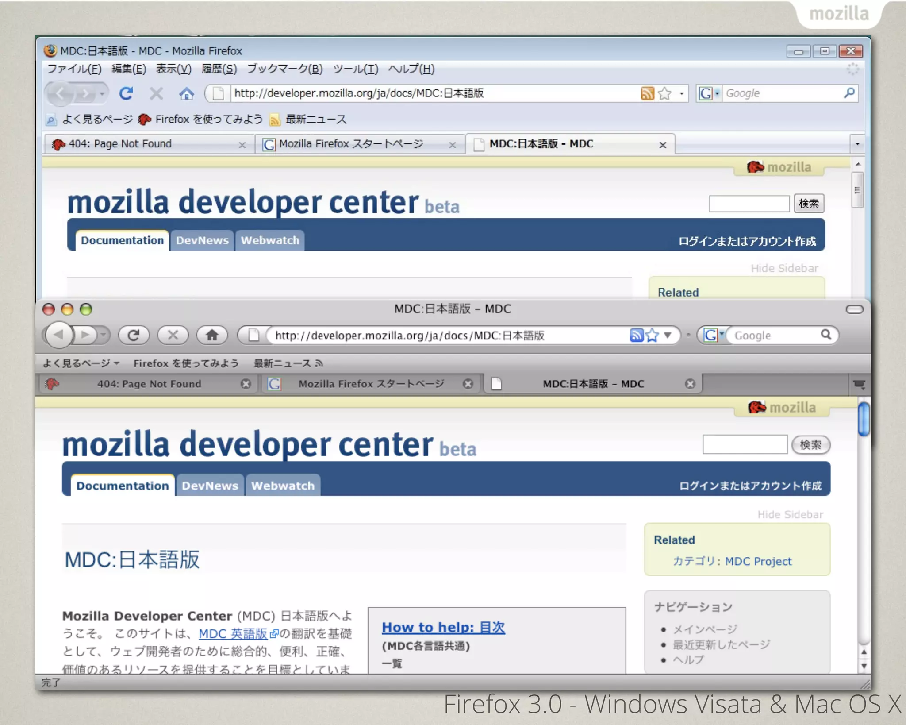Click the 検索 button on the Mac Firefox page
This screenshot has height=725, width=906.
(x=810, y=444)
